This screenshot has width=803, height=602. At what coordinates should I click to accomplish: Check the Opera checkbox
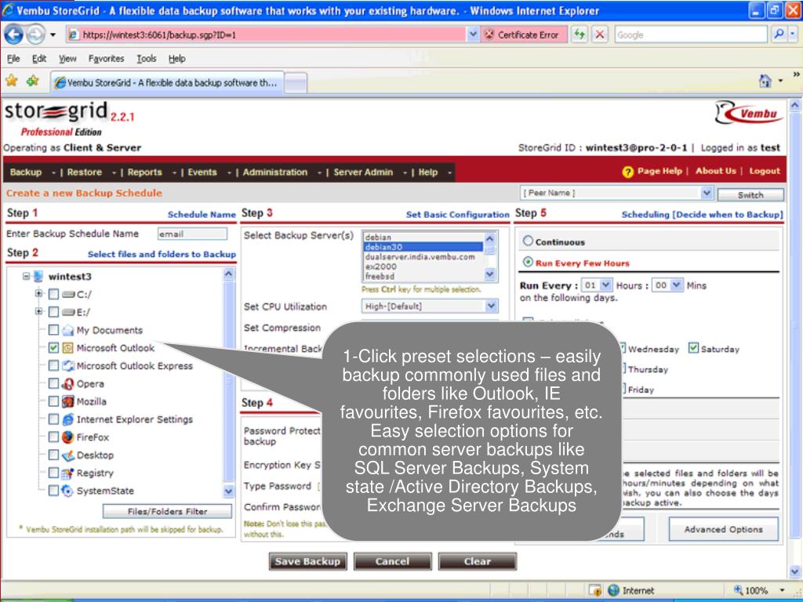coord(53,383)
